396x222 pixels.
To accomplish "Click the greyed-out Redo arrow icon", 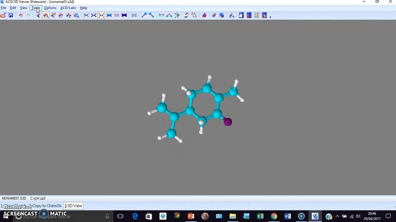I will click(28, 15).
